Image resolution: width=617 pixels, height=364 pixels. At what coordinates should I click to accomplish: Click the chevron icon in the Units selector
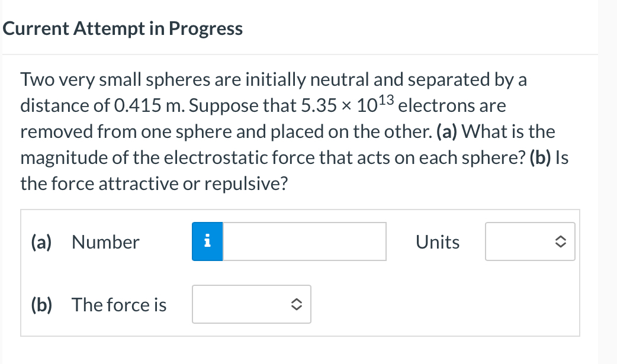[561, 241]
